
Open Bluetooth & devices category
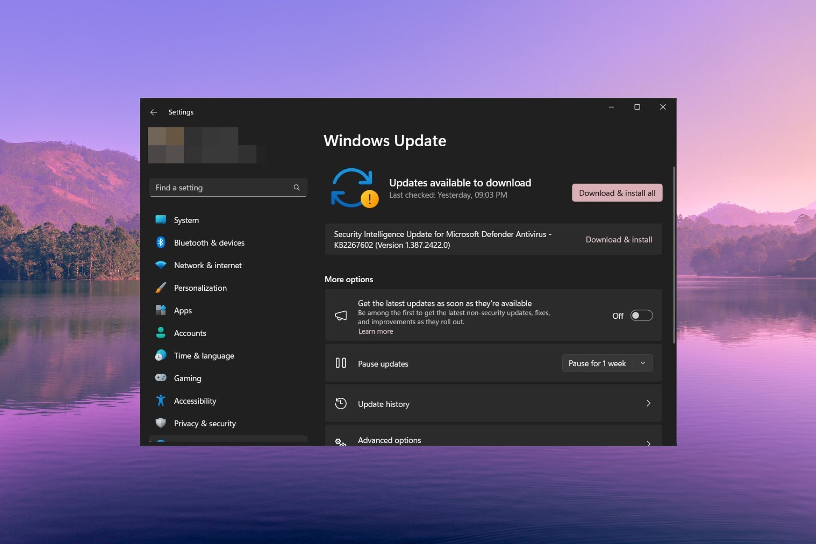[228, 242]
